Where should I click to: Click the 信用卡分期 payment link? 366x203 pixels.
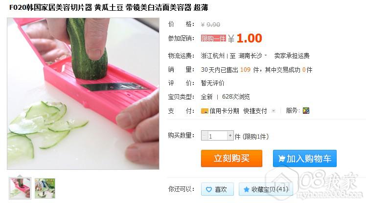224,111
